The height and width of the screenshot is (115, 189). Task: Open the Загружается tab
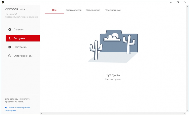[74, 10]
